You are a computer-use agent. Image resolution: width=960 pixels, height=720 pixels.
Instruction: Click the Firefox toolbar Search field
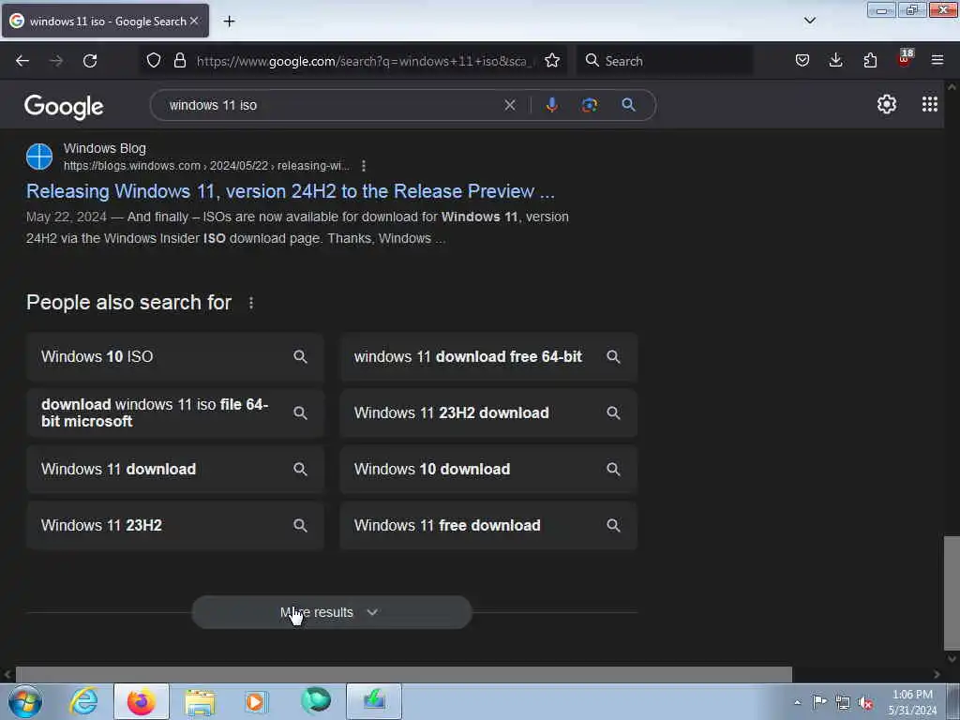point(665,61)
